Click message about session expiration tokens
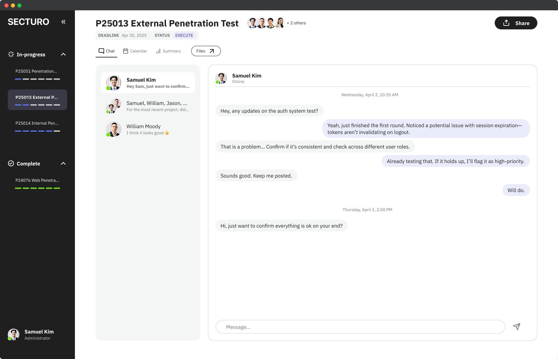Viewport: 558px width, 359px height. tap(426, 128)
